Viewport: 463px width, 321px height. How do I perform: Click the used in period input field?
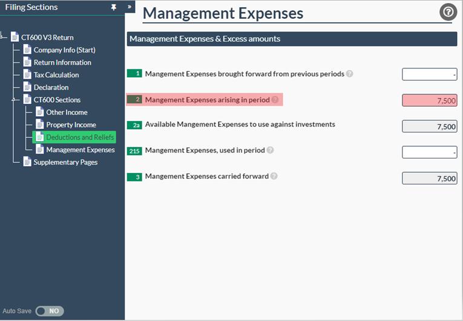[x=430, y=152]
